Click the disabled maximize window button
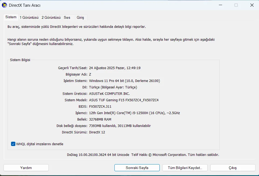The image size is (259, 176). pyautogui.click(x=236, y=5)
